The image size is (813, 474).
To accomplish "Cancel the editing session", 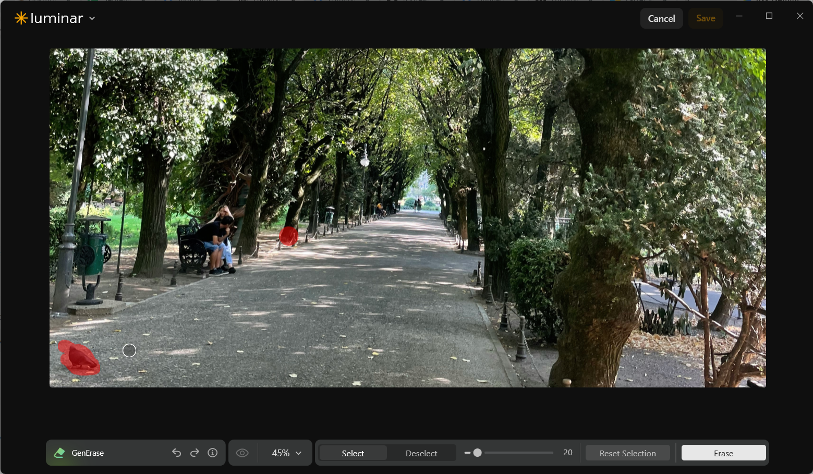I will tap(661, 18).
